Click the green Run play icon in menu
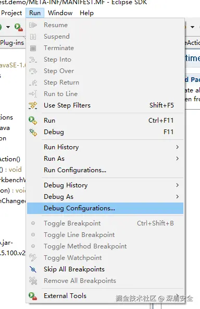This screenshot has height=309, width=200. coord(33,121)
